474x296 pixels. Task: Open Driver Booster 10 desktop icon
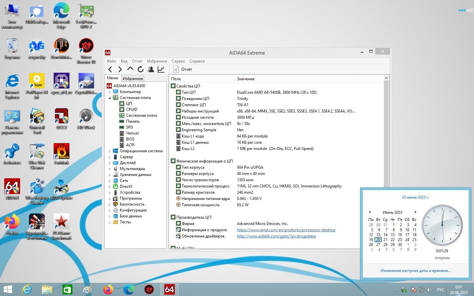coord(86,51)
